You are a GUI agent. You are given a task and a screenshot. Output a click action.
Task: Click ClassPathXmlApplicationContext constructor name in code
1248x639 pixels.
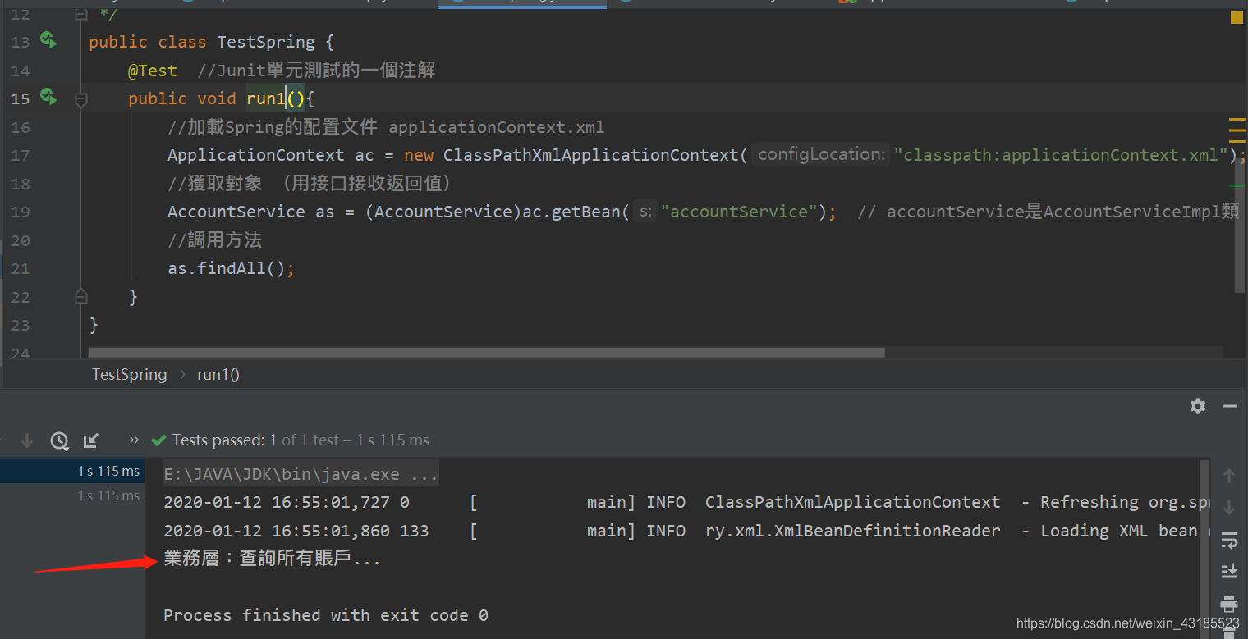[591, 155]
